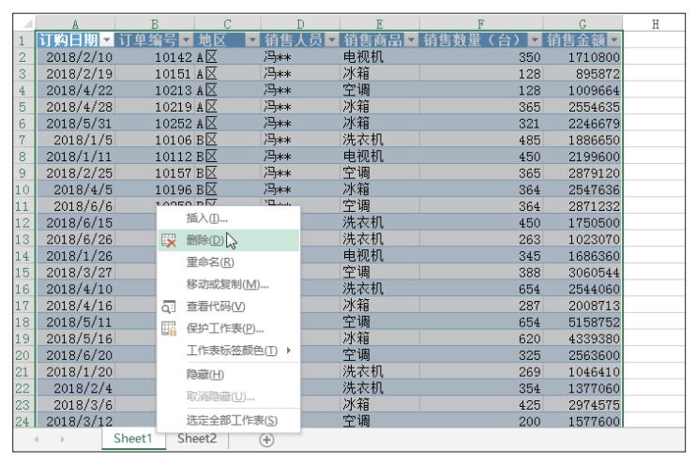Image resolution: width=696 pixels, height=465 pixels.
Task: Click date cell 2018/2/10
Action: [75, 57]
